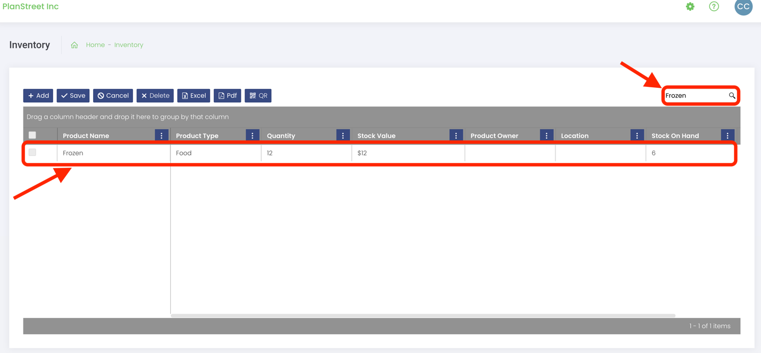Go to Home breadcrumb link
Image resolution: width=761 pixels, height=353 pixels.
click(95, 45)
